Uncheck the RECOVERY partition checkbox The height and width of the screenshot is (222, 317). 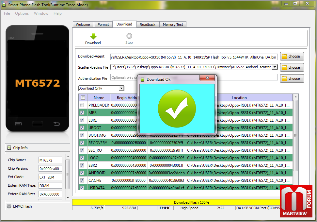(82, 143)
